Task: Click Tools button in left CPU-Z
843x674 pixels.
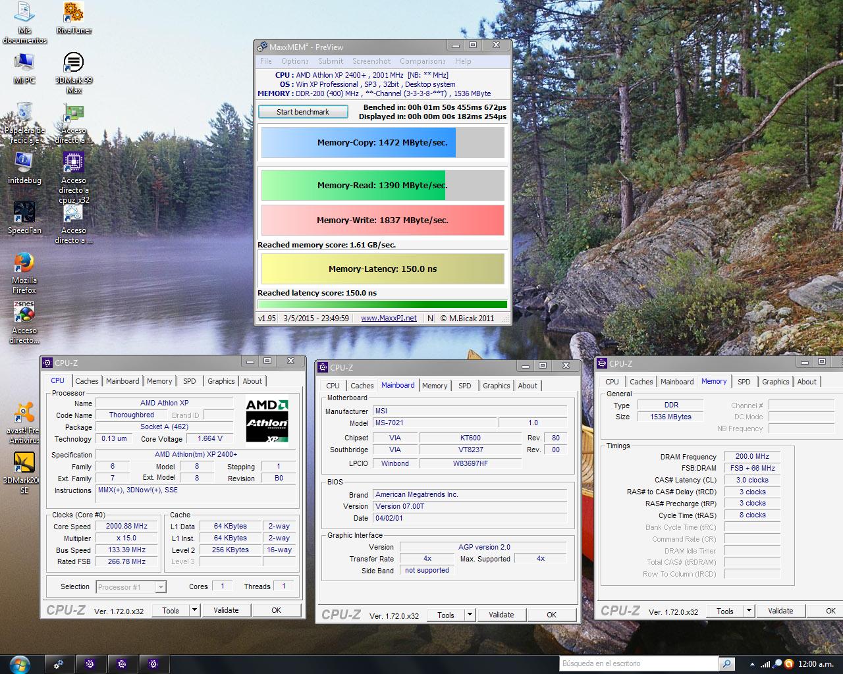Action: pyautogui.click(x=171, y=610)
